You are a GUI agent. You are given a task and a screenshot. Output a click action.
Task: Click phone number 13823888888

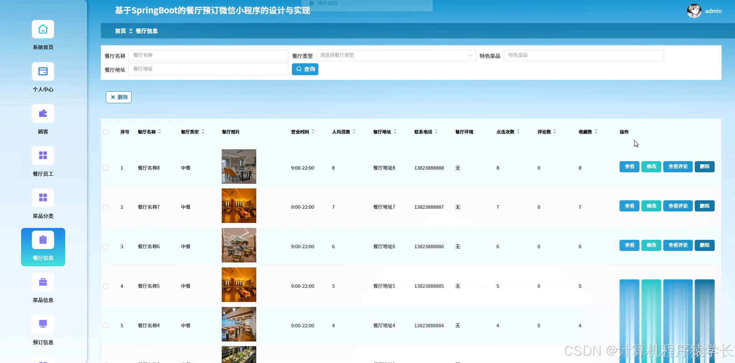pyautogui.click(x=429, y=168)
